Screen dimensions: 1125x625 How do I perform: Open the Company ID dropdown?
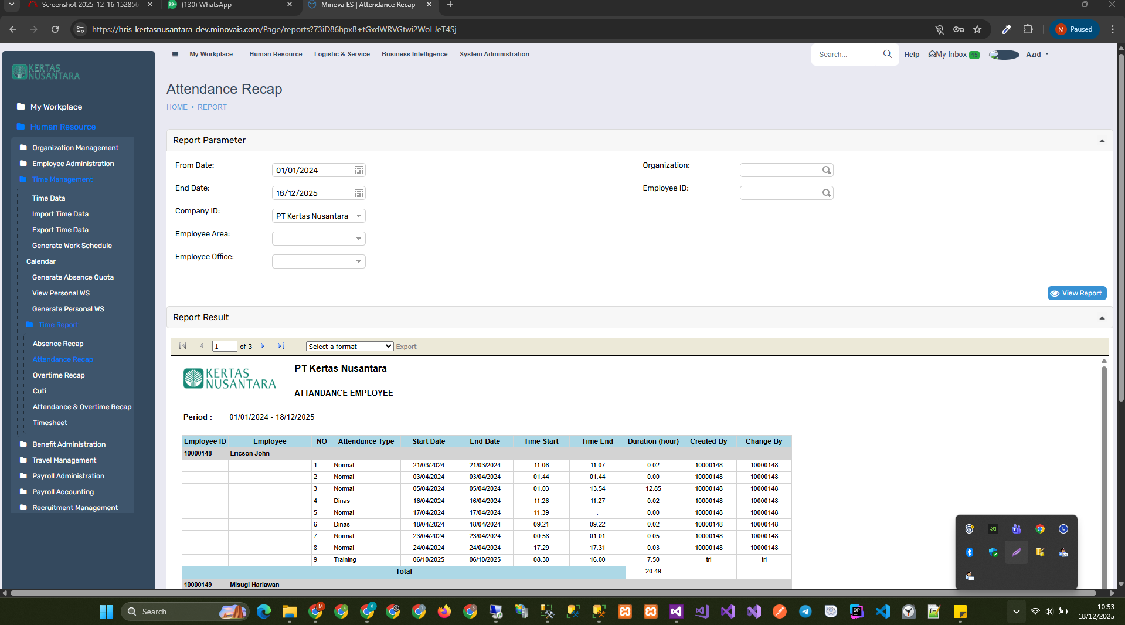click(359, 216)
